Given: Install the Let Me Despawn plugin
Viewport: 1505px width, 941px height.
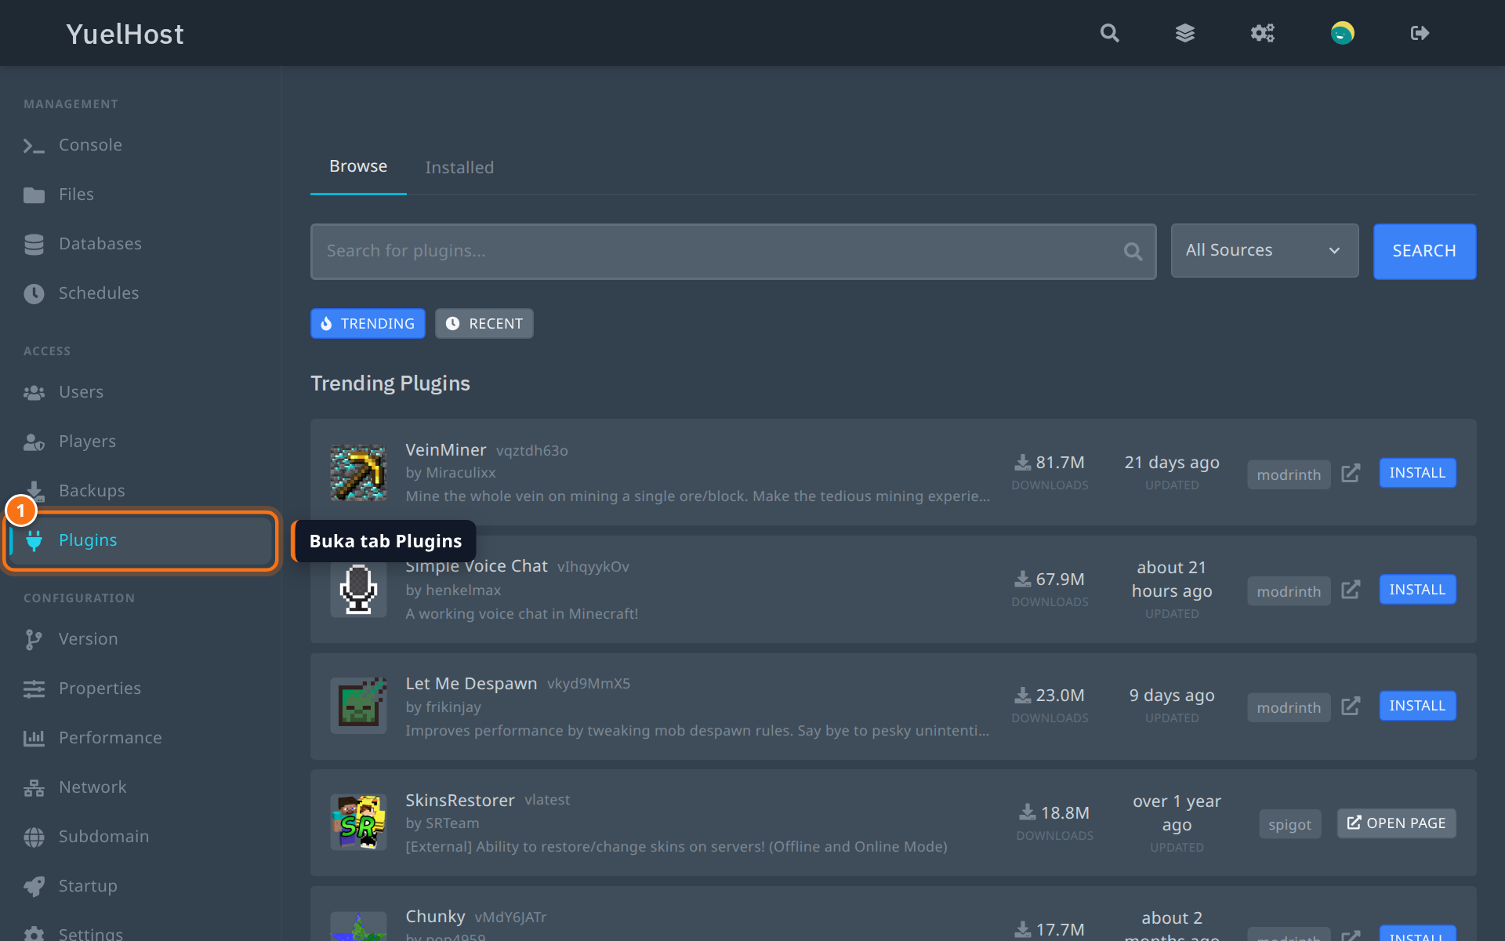Looking at the screenshot, I should point(1417,706).
